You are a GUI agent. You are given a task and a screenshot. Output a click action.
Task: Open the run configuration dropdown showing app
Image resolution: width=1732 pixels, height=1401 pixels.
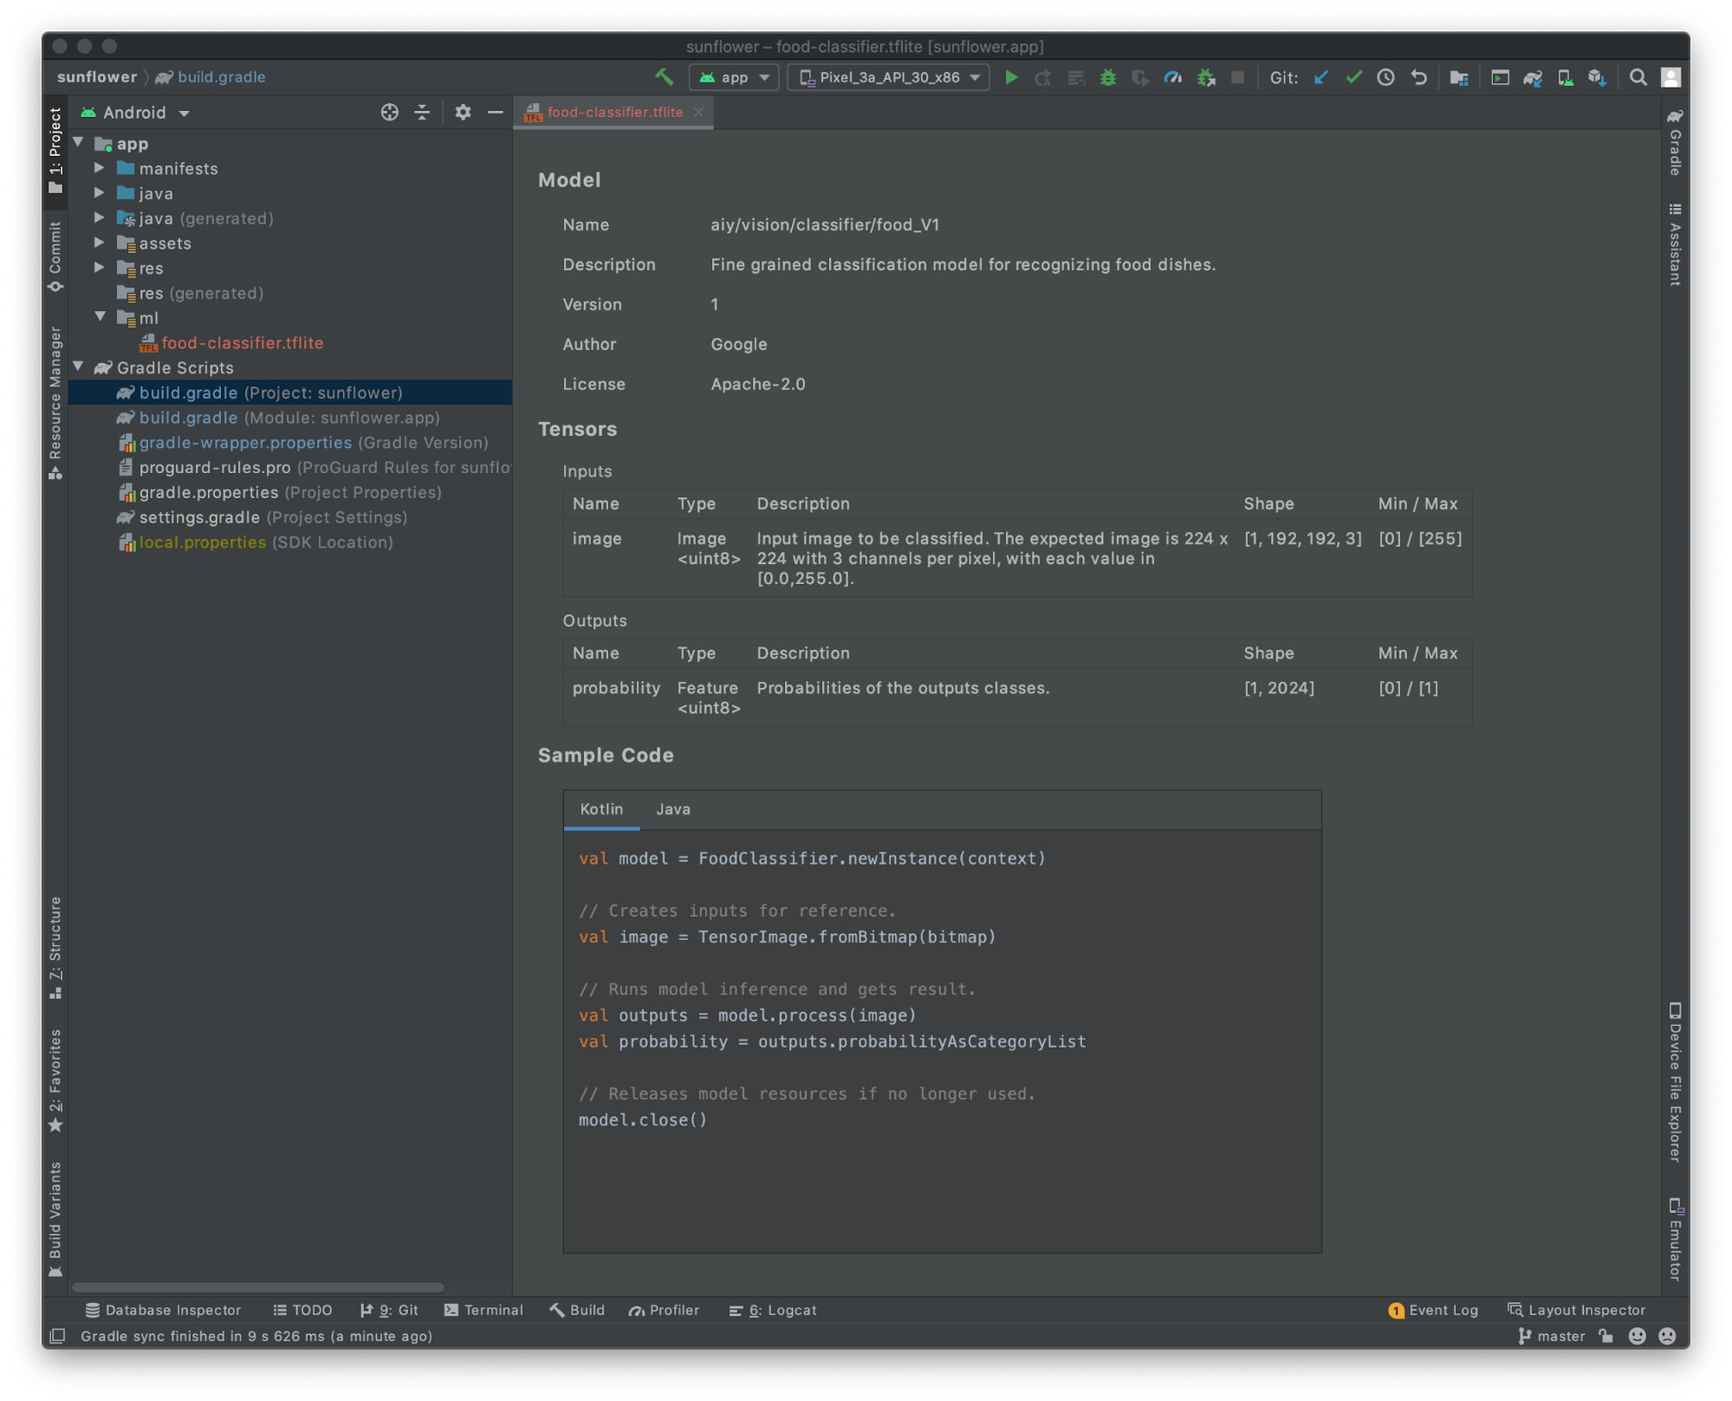(x=733, y=77)
